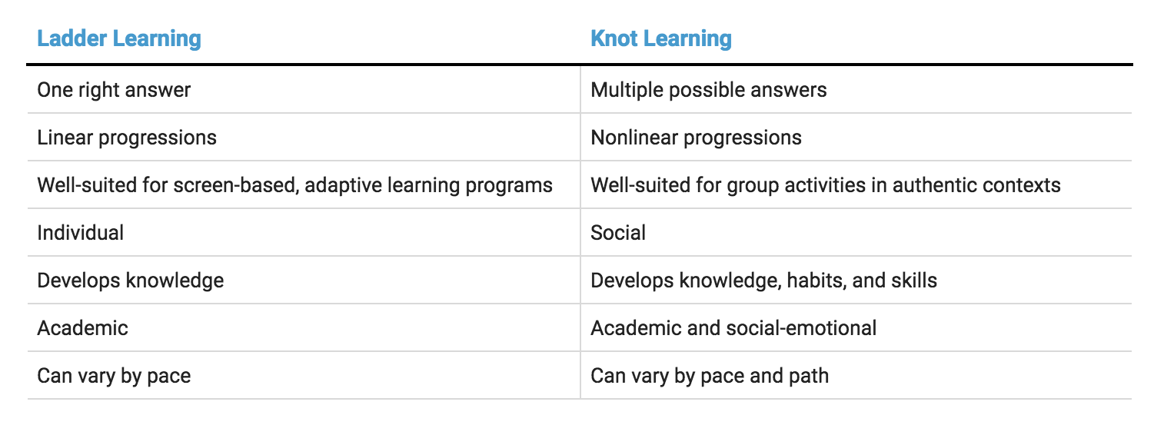Click the 'Linear progressions' cell
1164x435 pixels.
[x=304, y=137]
